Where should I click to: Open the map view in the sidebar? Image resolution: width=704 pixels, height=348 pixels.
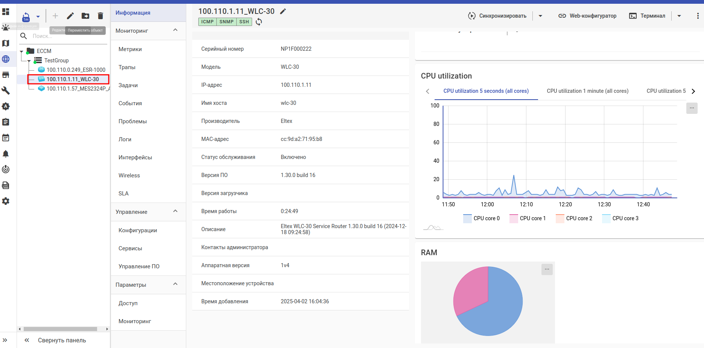(x=6, y=43)
